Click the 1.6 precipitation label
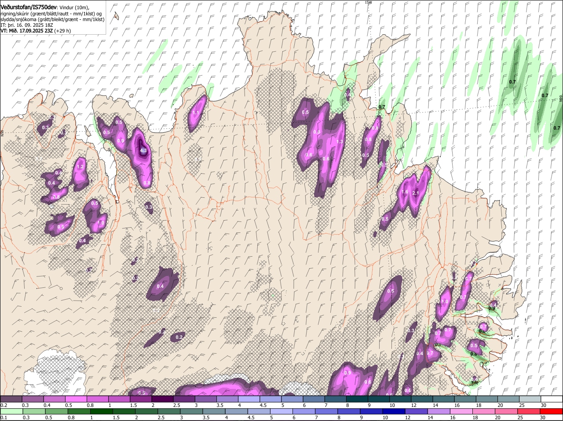This screenshot has height=421, width=563. tap(405, 192)
